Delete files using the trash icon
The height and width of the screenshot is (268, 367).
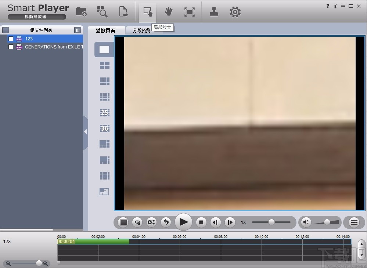(78, 30)
